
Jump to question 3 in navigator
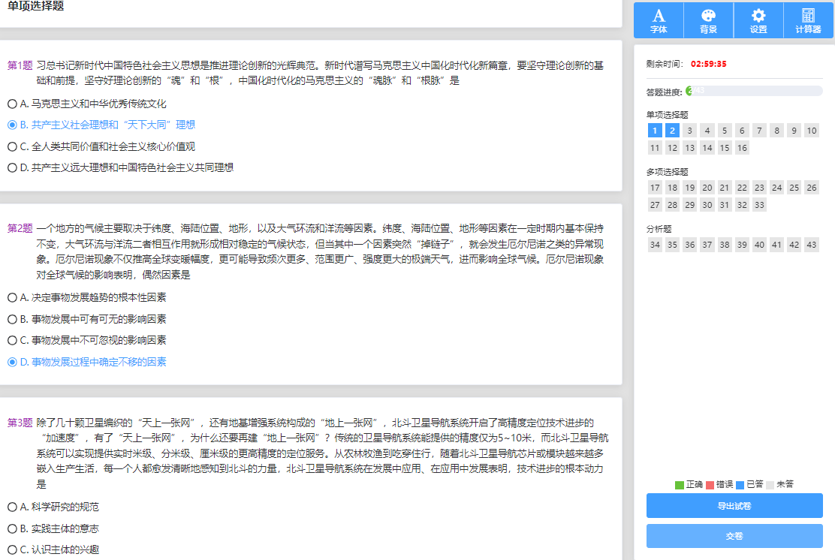click(689, 131)
